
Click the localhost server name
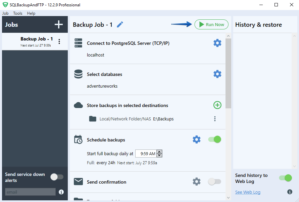pos(96,55)
